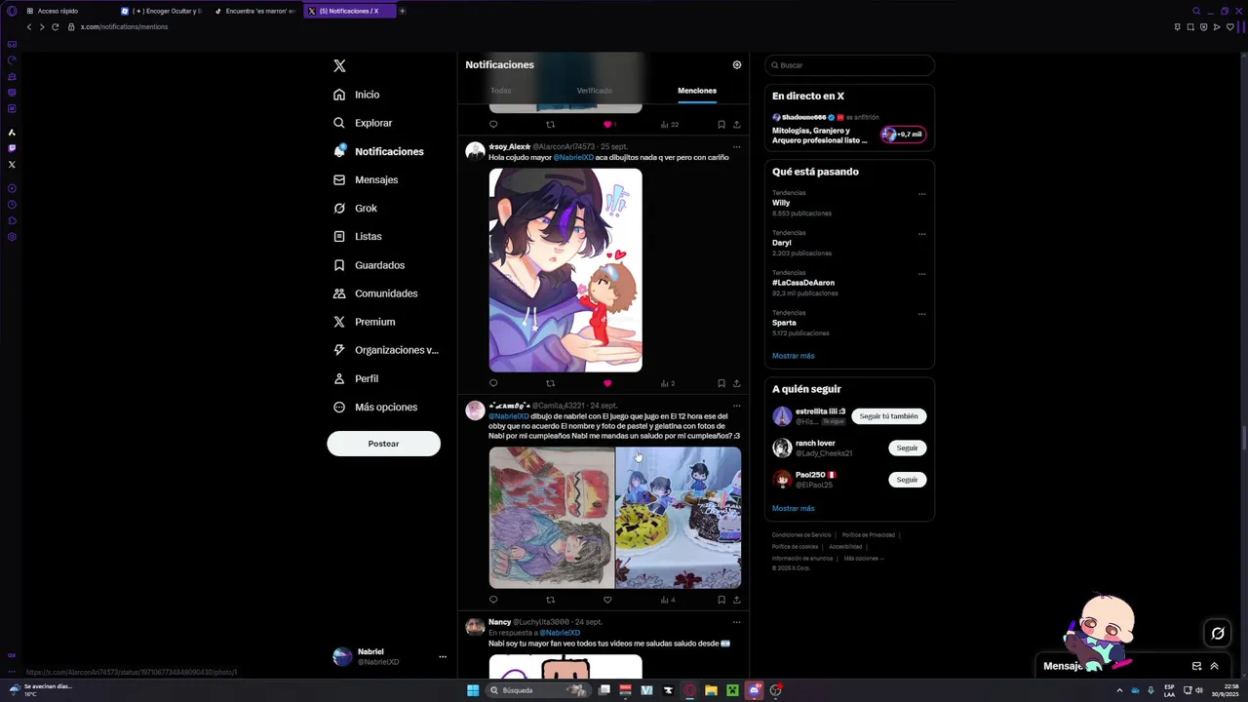Viewport: 1248px width, 702px height.
Task: Go to Inicio in the sidebar
Action: tap(356, 95)
